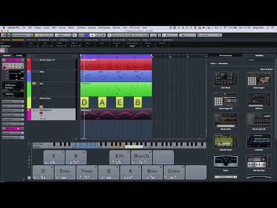Click the Play transport button
The image size is (277, 208).
[x=98, y=35]
